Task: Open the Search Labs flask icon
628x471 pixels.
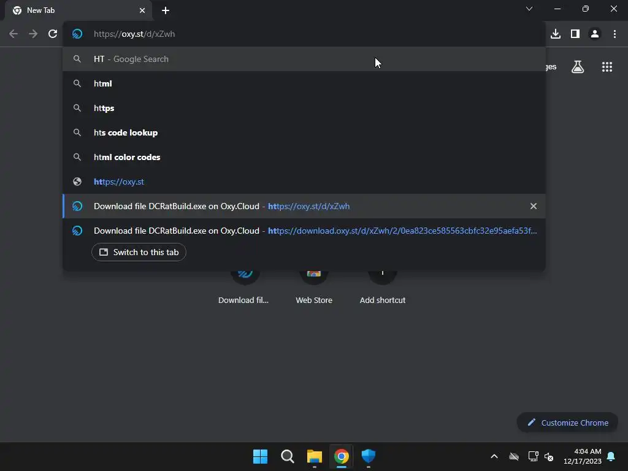Action: pyautogui.click(x=578, y=67)
